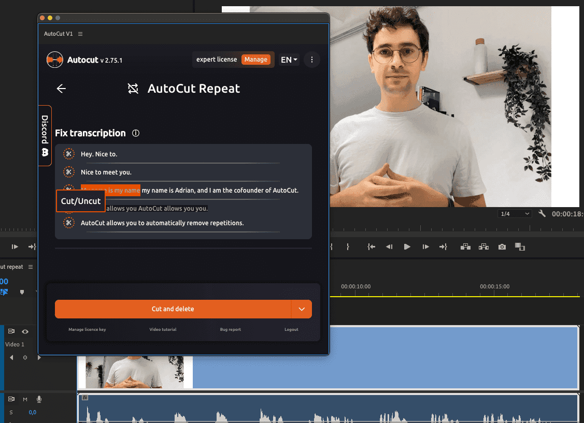Go to previous keyframe on Video 1
Viewport: 584px width, 423px height.
coord(11,358)
